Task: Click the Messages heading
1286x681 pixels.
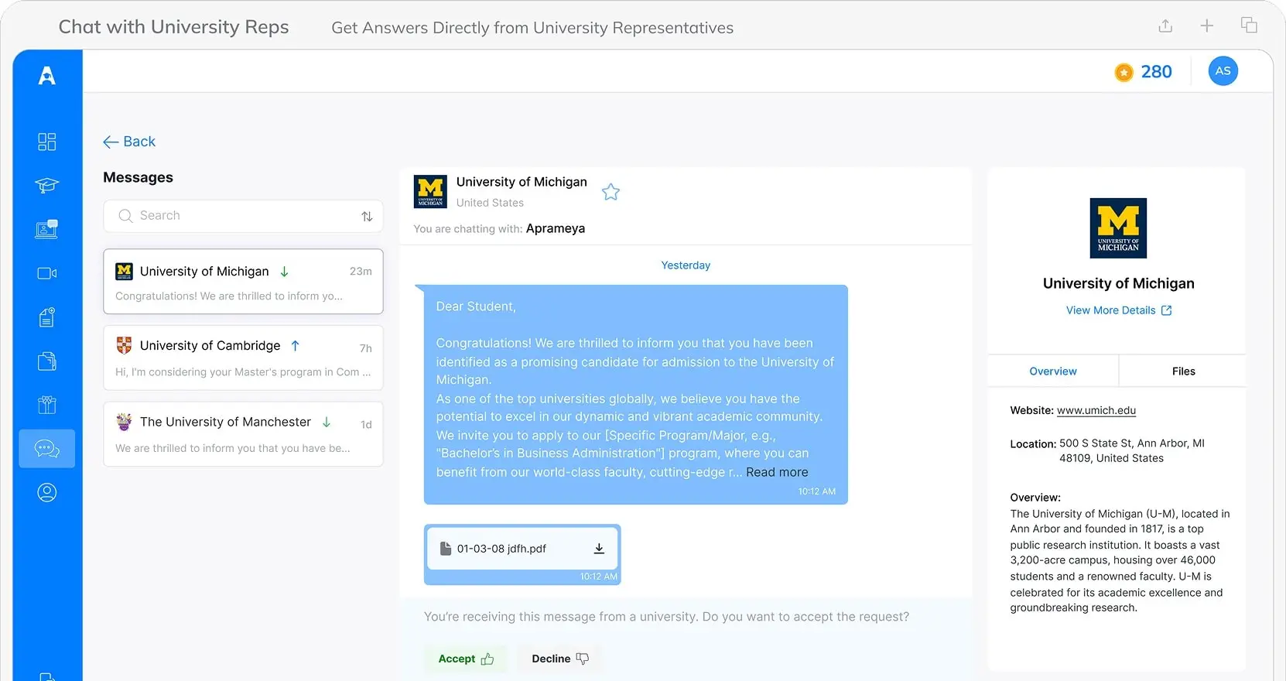Action: click(x=138, y=177)
